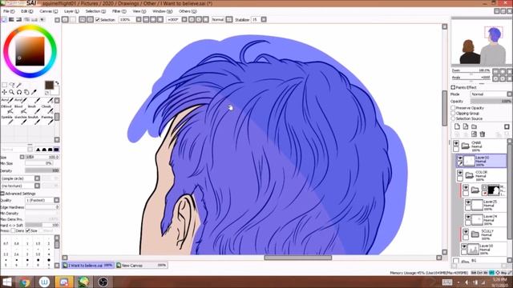The width and height of the screenshot is (513, 288).
Task: Pick a color in the saturation square
Action: point(30,51)
